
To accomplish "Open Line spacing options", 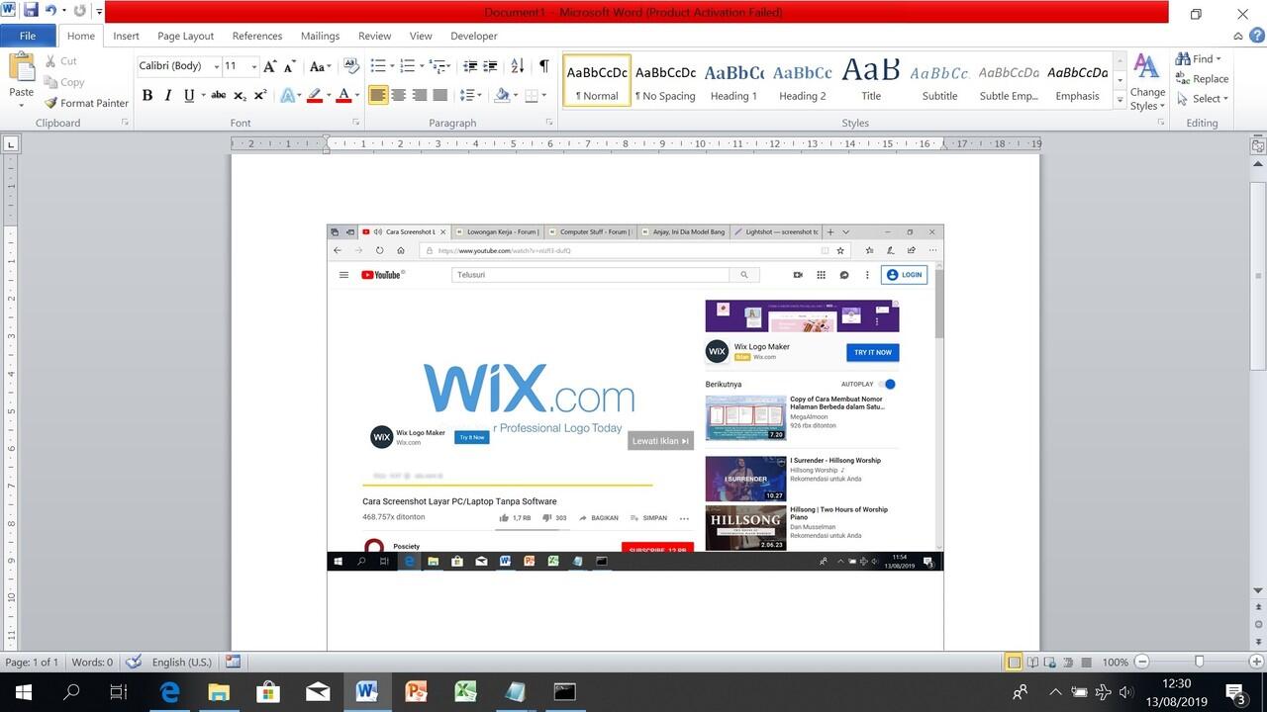I will point(471,95).
